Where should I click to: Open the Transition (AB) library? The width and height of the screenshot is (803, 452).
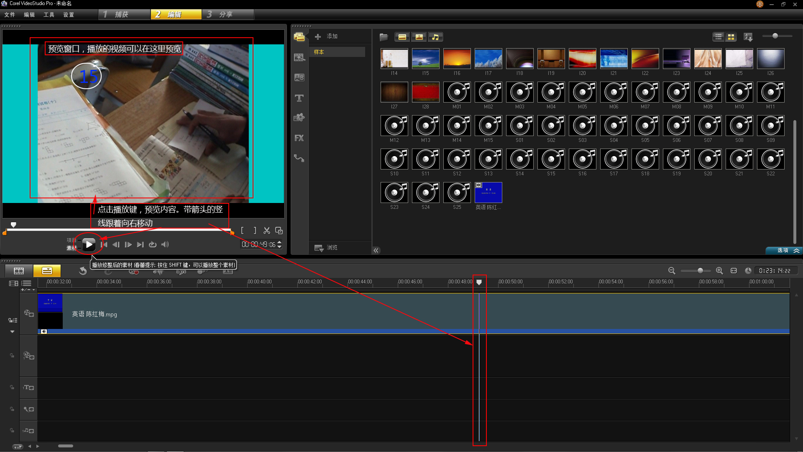point(299,77)
